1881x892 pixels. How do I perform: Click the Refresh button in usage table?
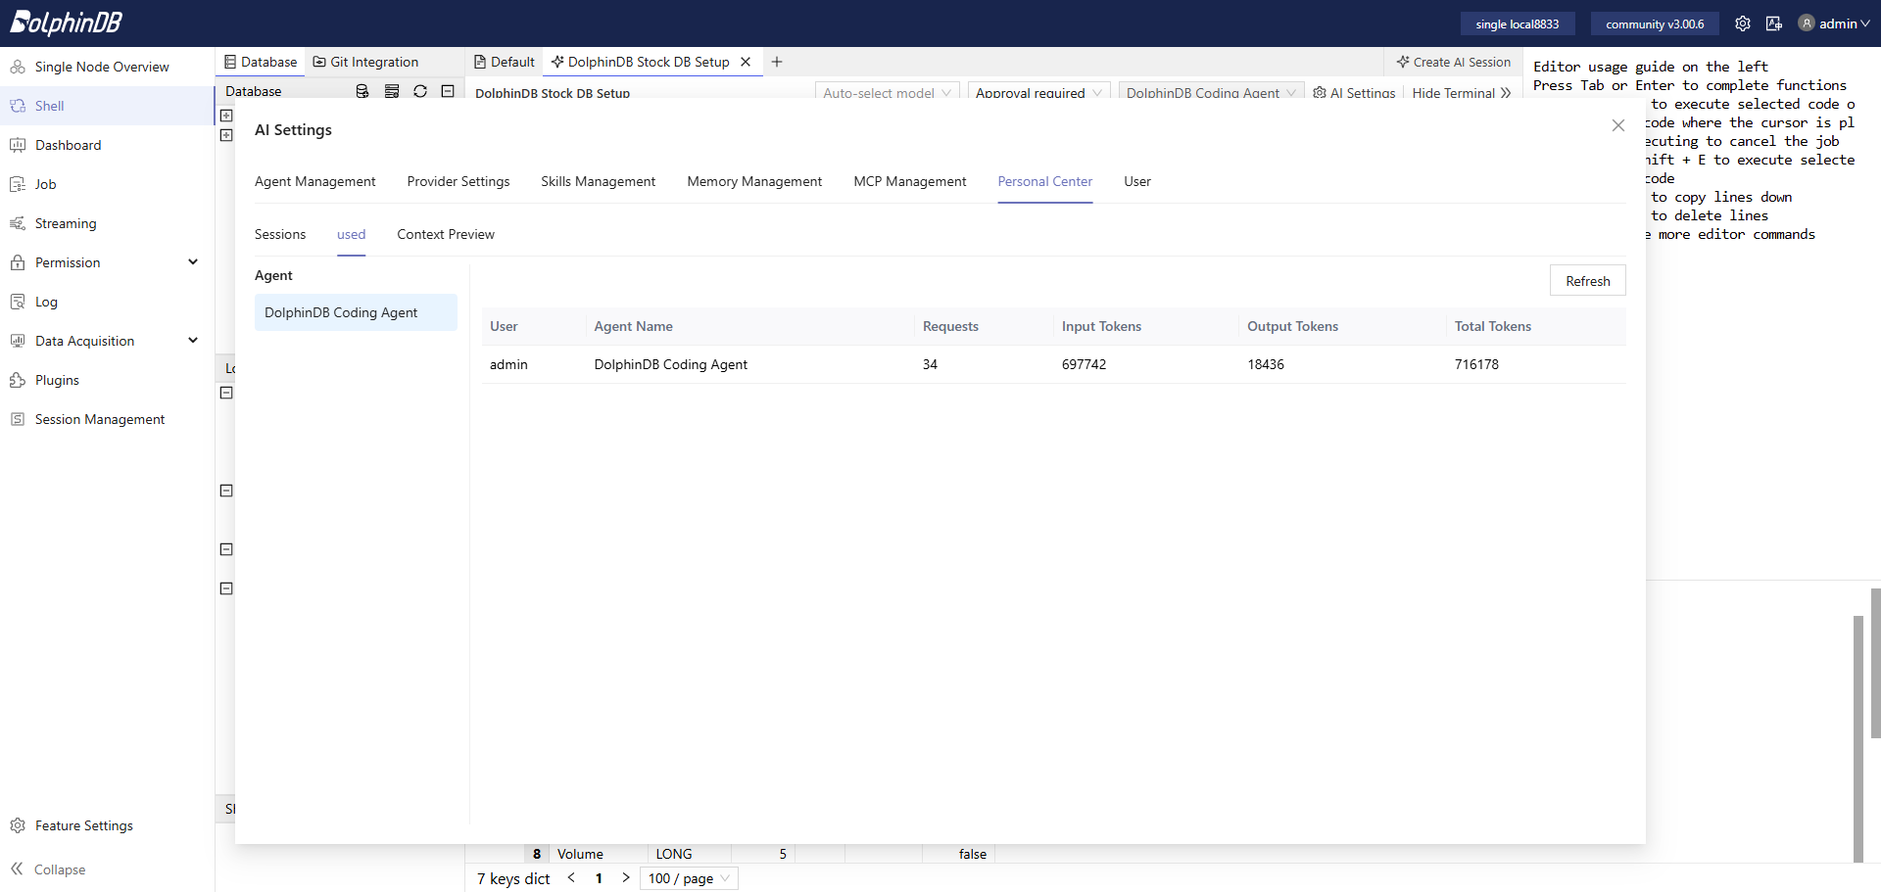1588,281
